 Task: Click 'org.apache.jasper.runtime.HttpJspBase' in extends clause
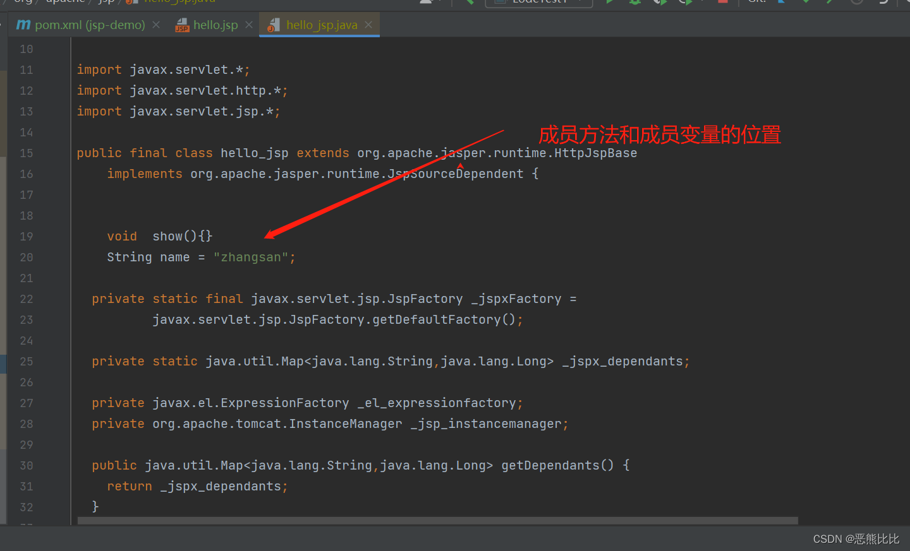pos(497,153)
